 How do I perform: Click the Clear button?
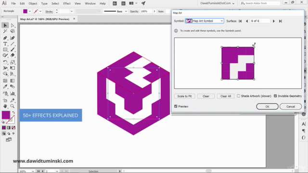(206, 96)
